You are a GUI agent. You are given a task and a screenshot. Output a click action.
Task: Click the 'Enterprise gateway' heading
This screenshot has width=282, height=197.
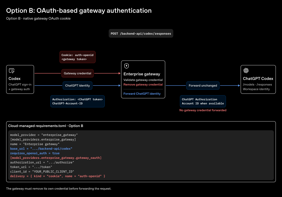click(x=142, y=74)
